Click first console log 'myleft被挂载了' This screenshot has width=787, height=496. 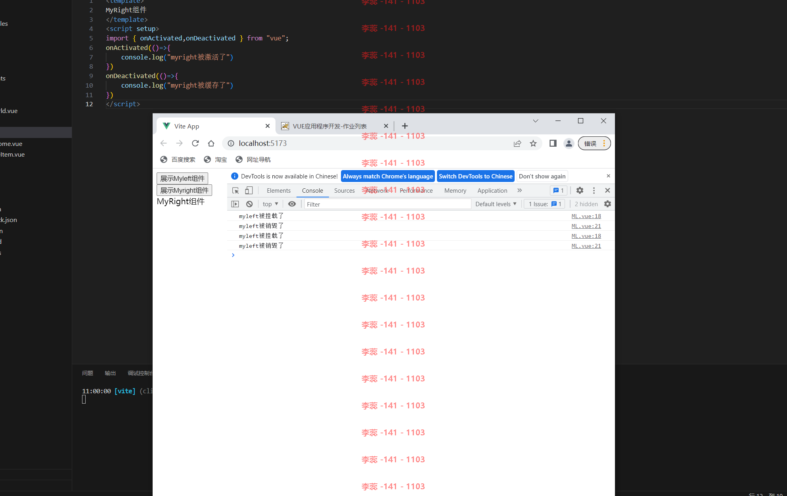pos(261,216)
